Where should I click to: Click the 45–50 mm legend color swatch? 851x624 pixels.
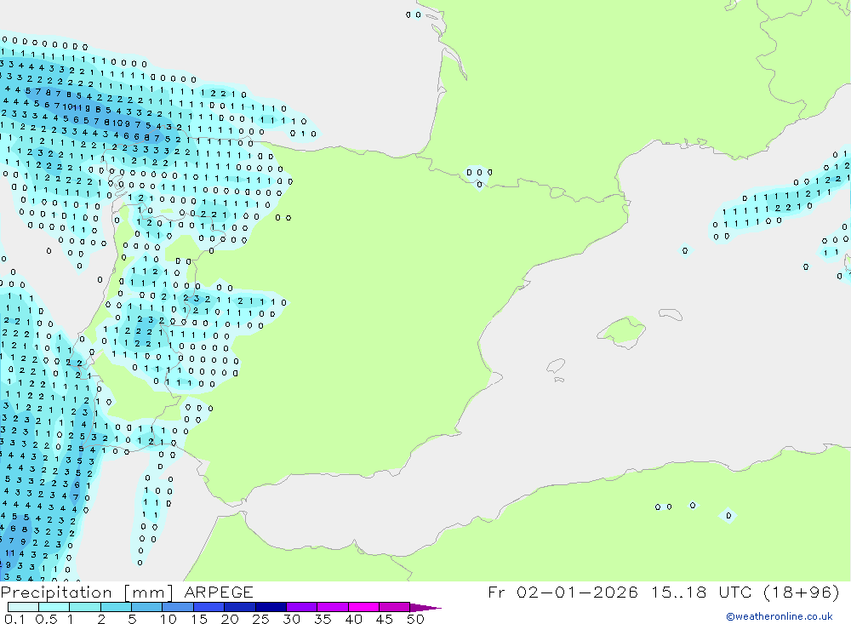click(x=395, y=607)
